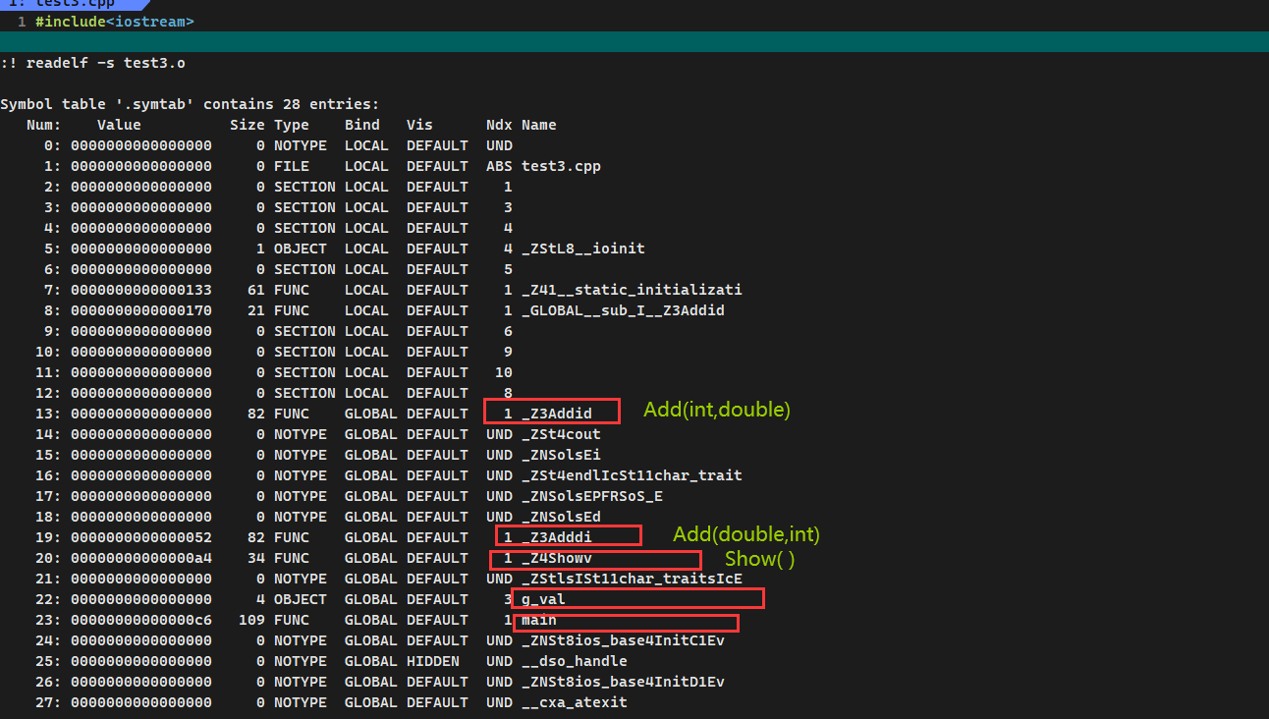Click the 'Value' column header

coord(119,125)
